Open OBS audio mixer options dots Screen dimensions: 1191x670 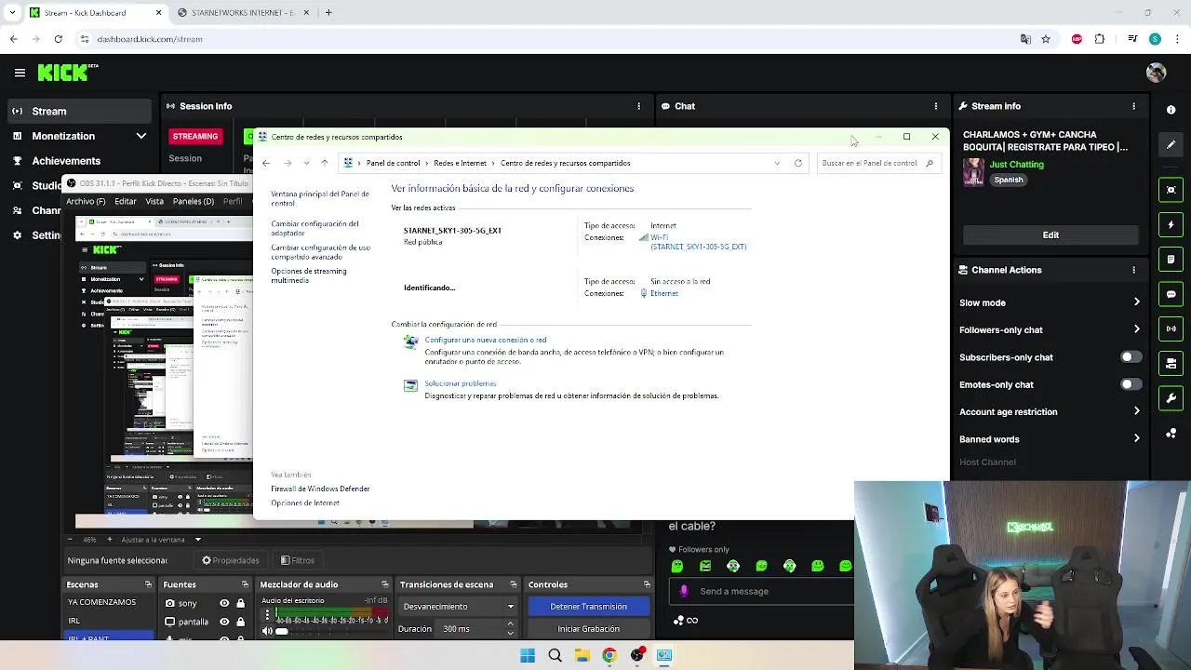pos(267,616)
